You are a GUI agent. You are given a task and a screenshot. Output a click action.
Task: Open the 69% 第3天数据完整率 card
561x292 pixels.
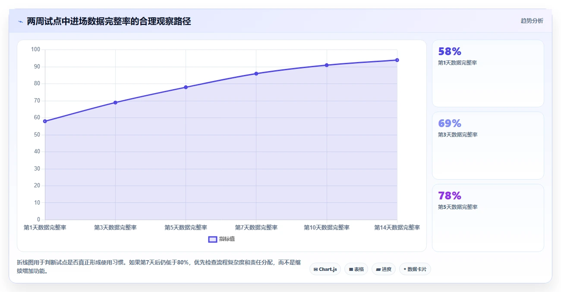488,146
